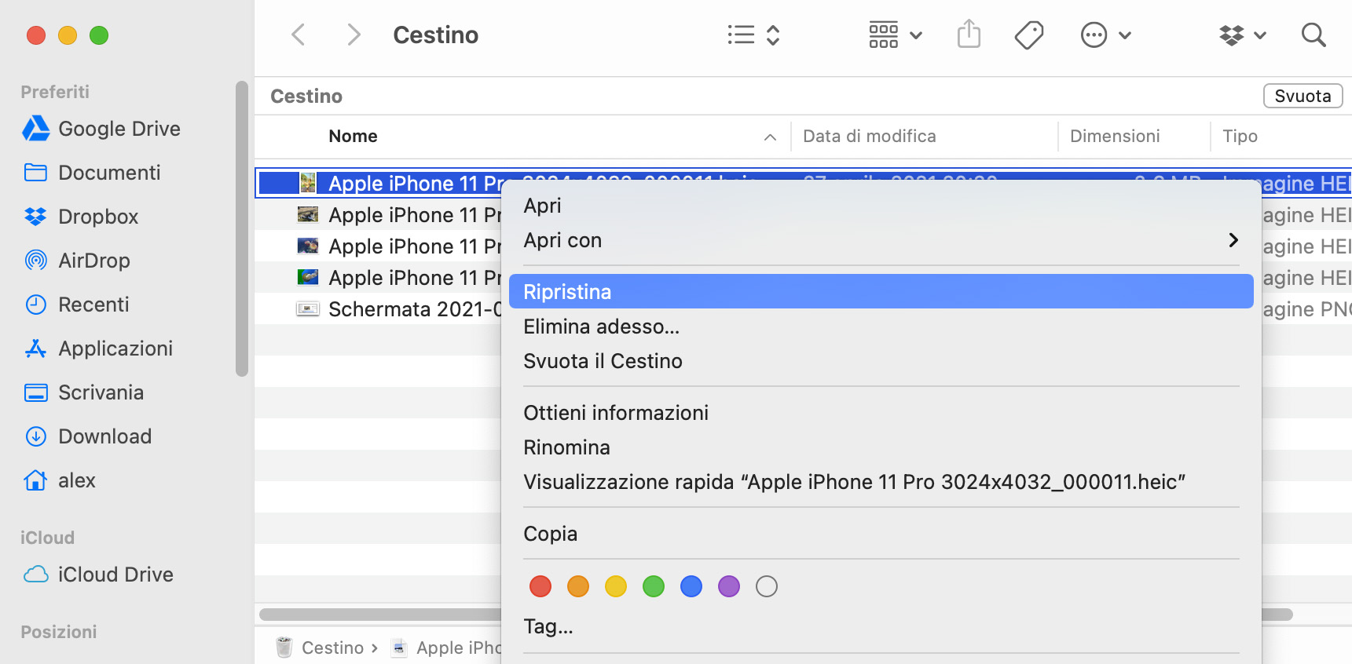The height and width of the screenshot is (664, 1352).
Task: Open the Dropbox toolbar icon menu
Action: (x=1232, y=35)
